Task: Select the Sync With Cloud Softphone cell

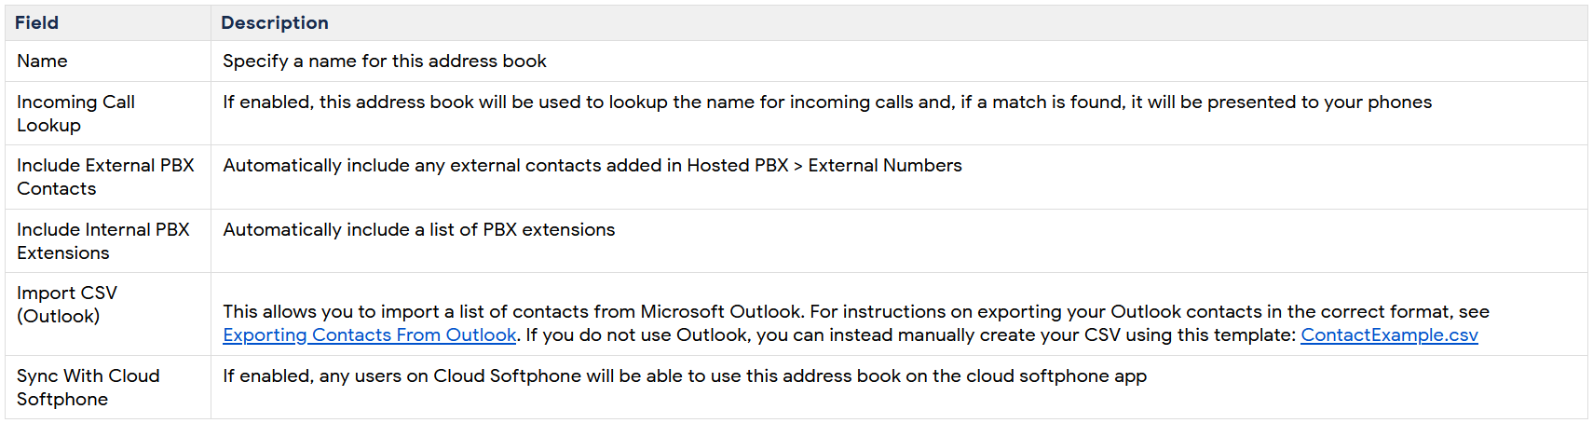Action: [108, 388]
